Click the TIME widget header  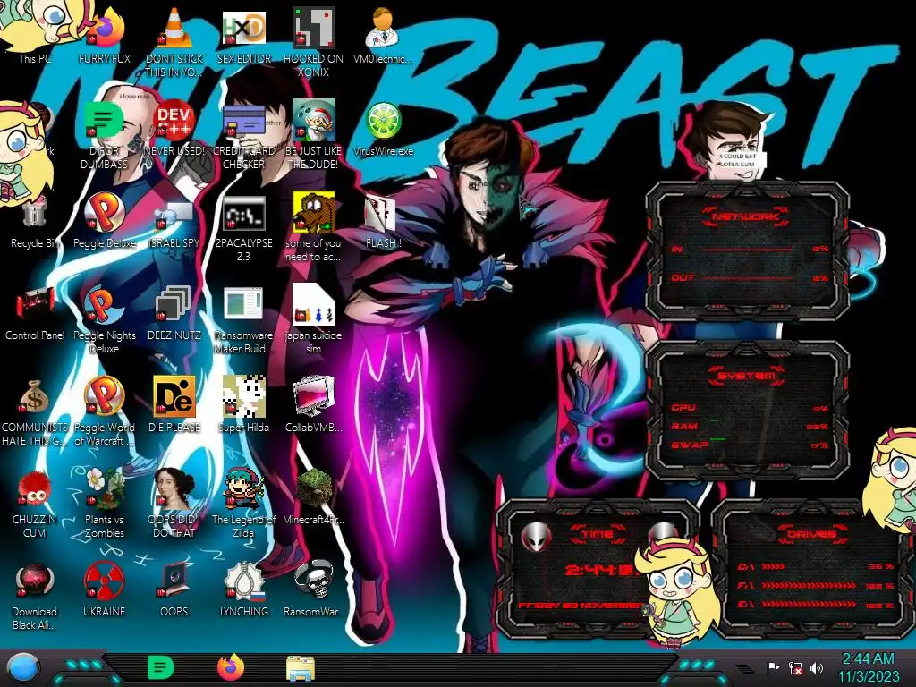pyautogui.click(x=598, y=534)
